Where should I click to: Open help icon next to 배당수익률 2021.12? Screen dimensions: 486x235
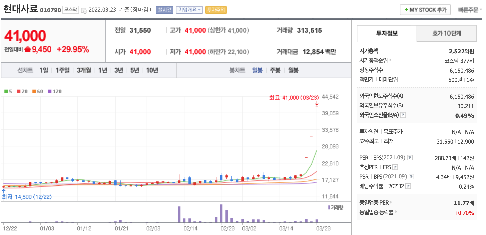[x=408, y=186]
